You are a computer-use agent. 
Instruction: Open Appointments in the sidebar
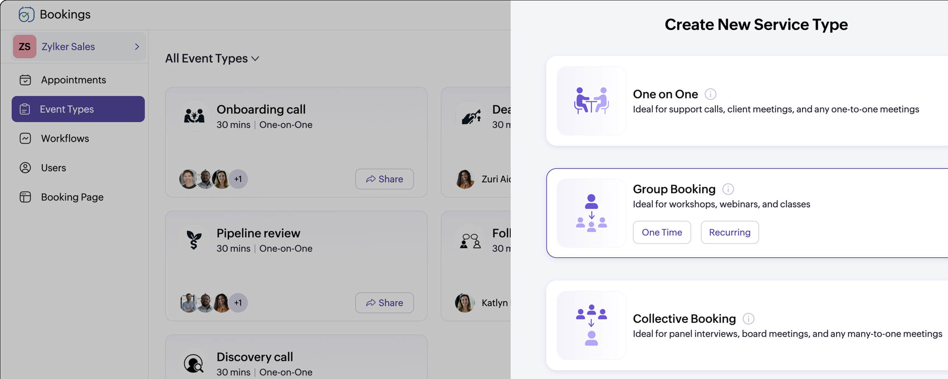click(78, 80)
